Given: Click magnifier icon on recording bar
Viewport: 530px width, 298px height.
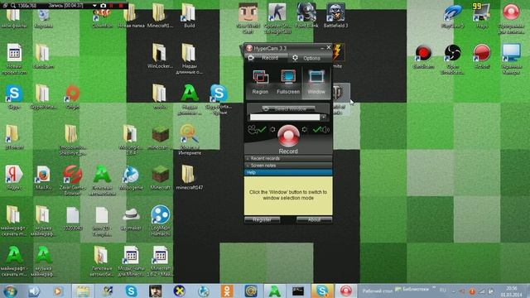Looking at the screenshot, I should click(x=13, y=6).
